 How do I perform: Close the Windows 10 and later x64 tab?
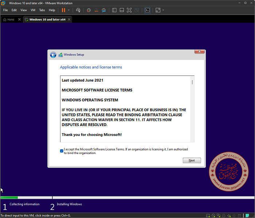[x=69, y=20]
